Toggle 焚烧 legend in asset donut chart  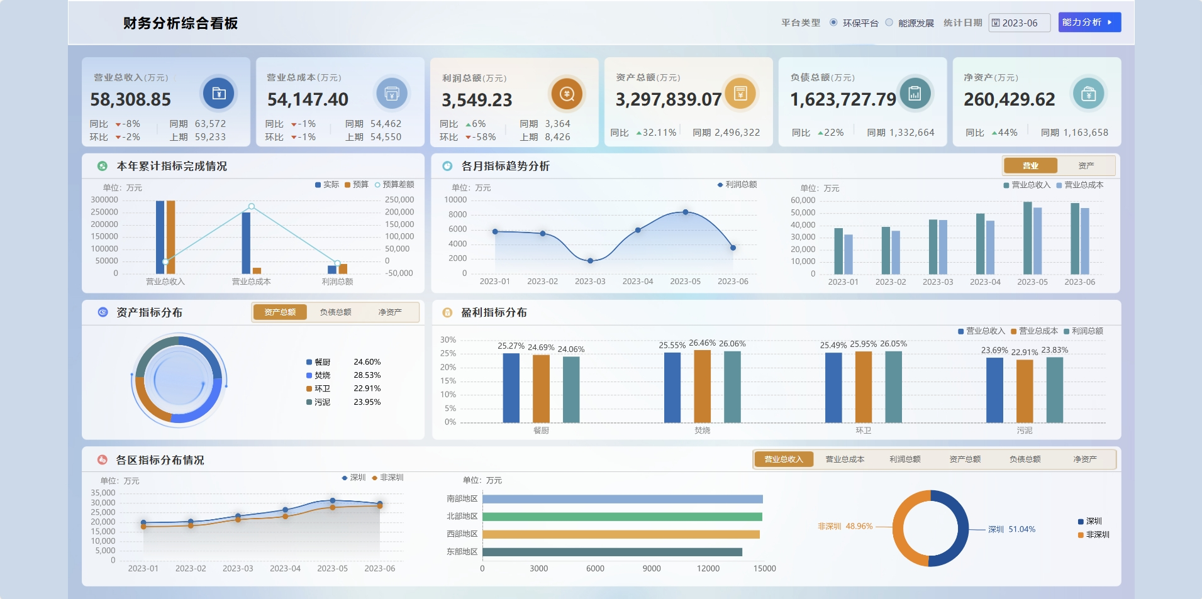pos(318,375)
